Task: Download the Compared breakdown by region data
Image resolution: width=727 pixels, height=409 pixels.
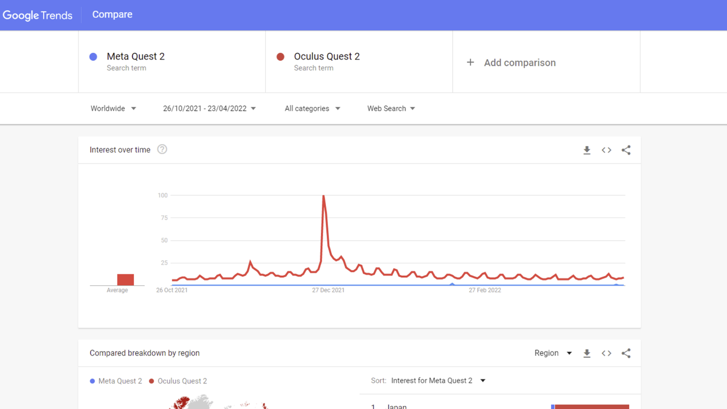Action: (587, 353)
